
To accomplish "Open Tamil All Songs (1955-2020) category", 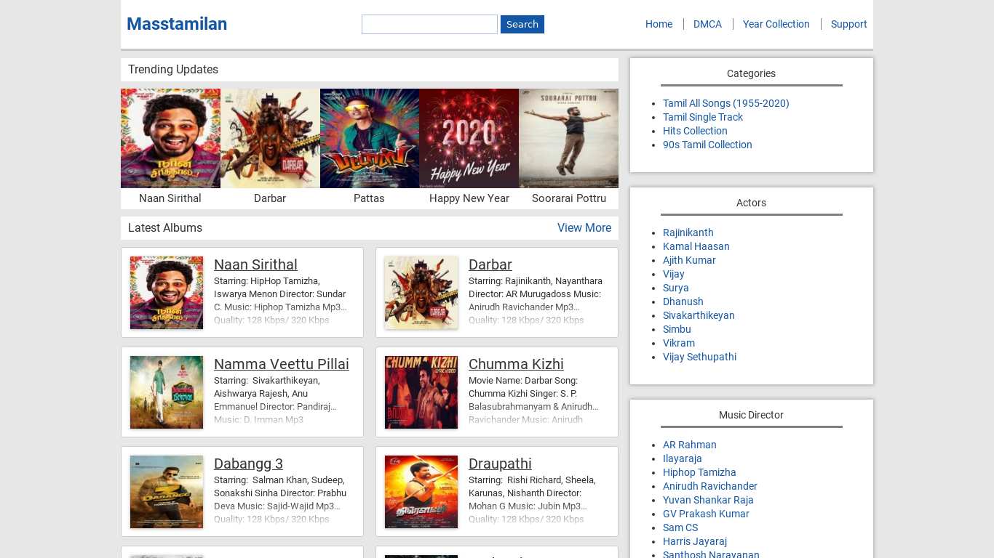I will (x=725, y=103).
